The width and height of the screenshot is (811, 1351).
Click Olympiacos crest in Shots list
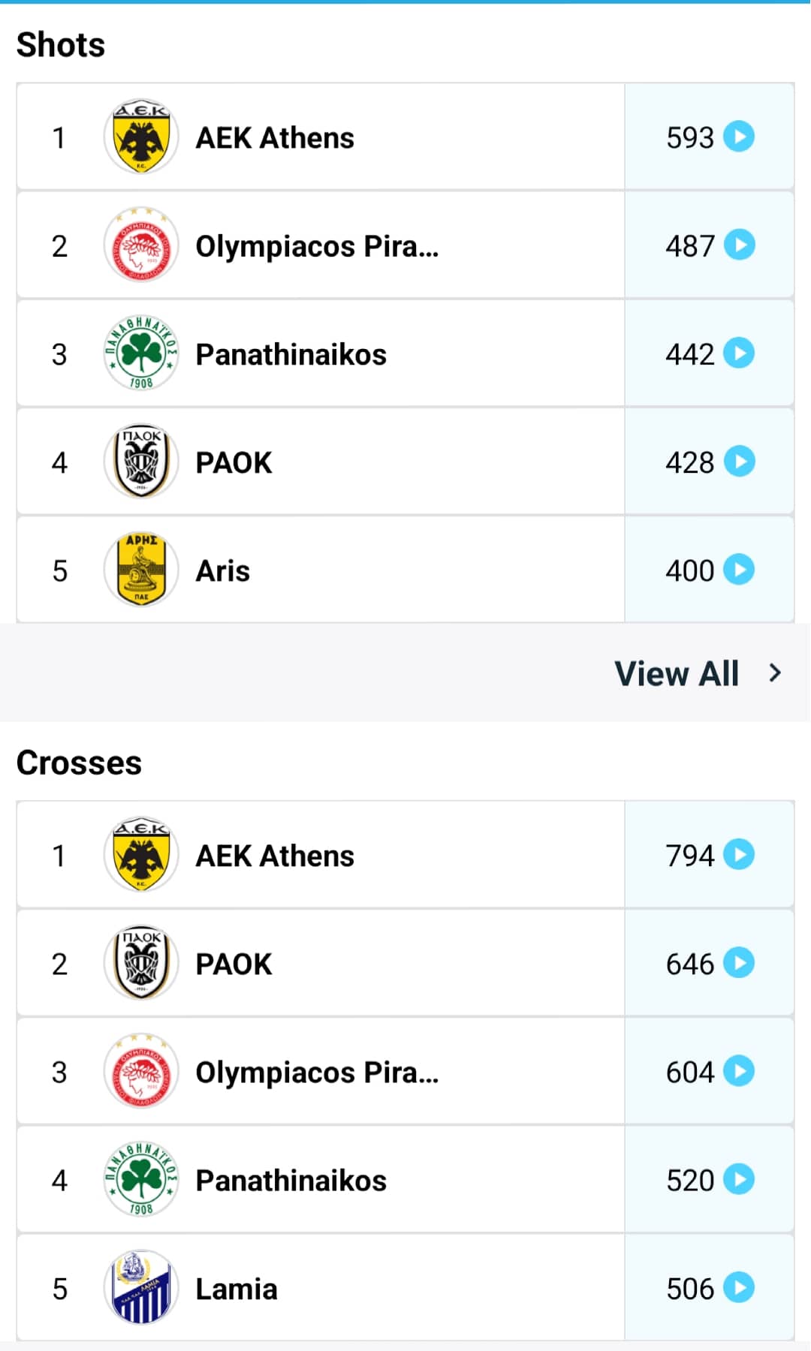coord(141,245)
